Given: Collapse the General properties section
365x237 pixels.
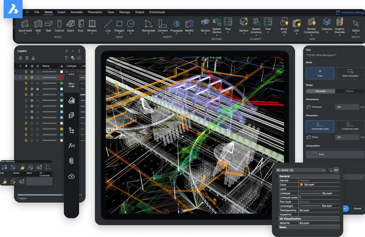Looking at the screenshot, I should point(277,176).
